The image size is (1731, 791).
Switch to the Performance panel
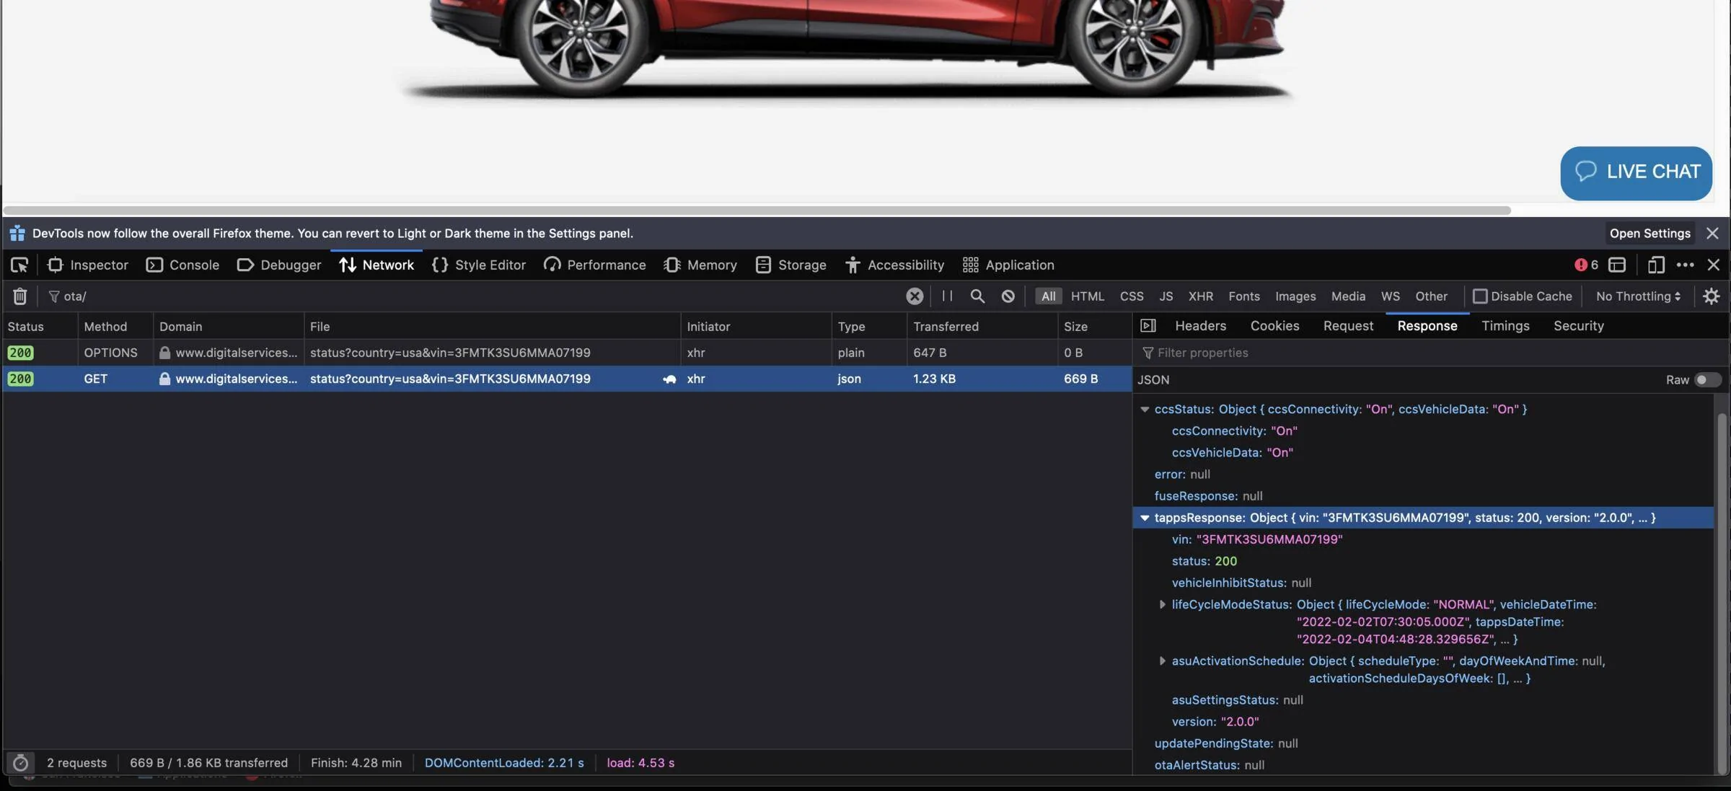coord(595,265)
